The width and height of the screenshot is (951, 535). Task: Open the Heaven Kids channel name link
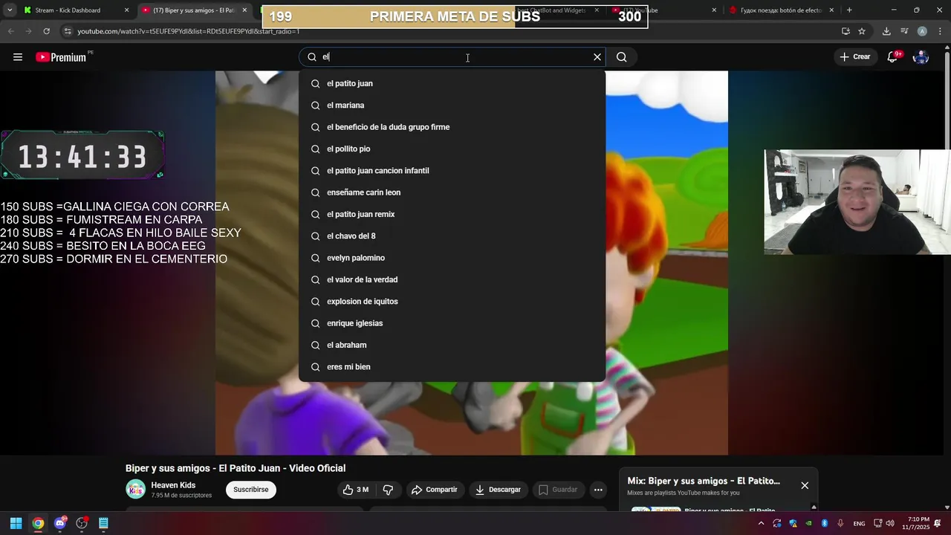[x=173, y=485]
